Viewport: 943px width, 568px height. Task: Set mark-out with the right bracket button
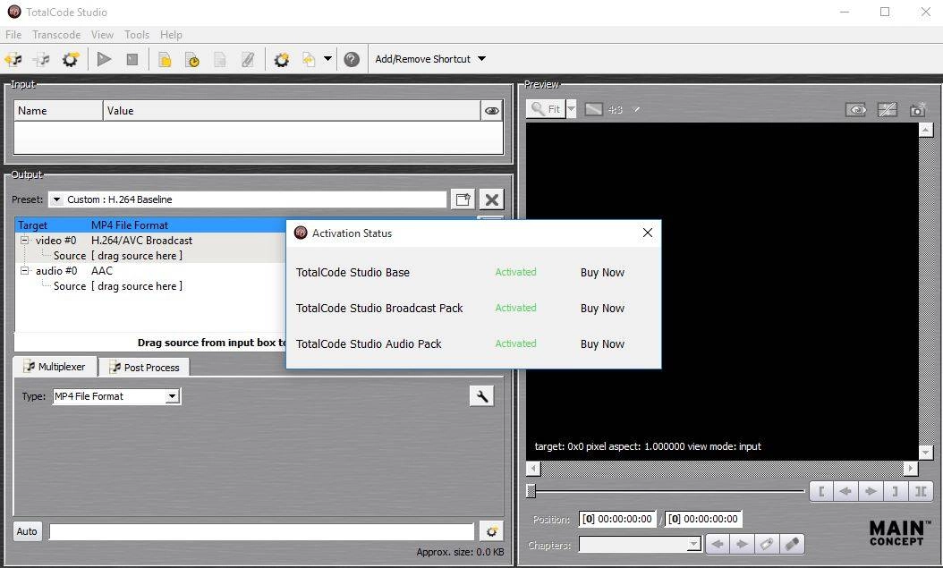[x=896, y=492]
